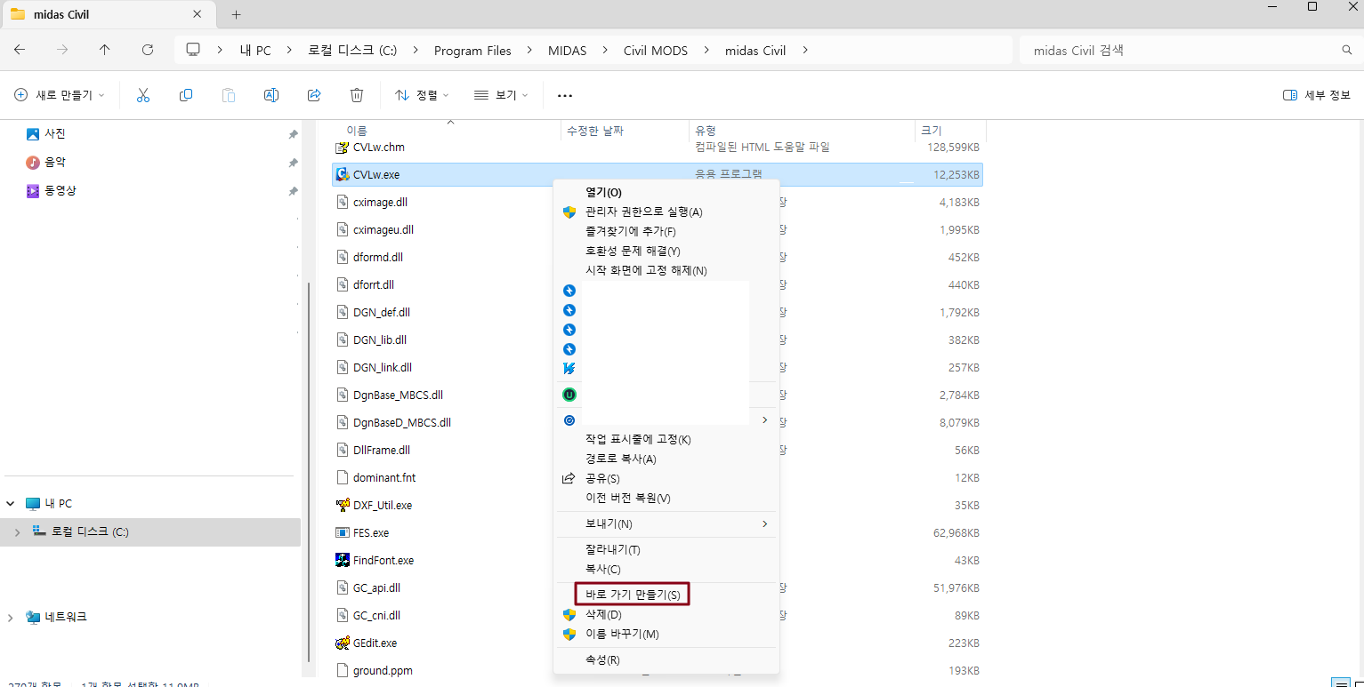Collapse the 내 PC tree node
Viewport: 1364px width, 687px height.
(11, 503)
